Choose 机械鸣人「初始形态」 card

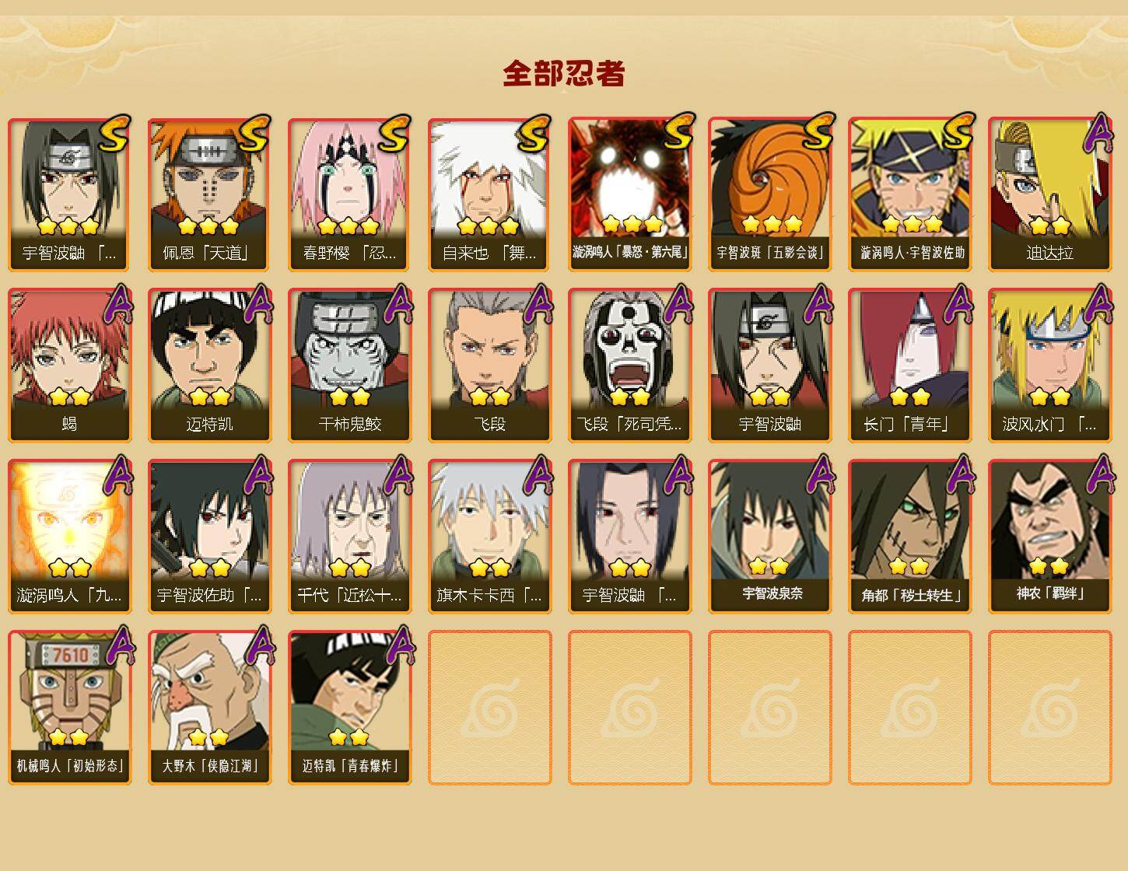pyautogui.click(x=69, y=708)
